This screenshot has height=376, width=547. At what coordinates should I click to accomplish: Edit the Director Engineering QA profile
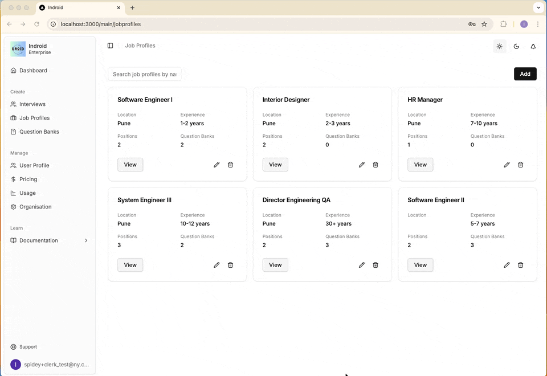(362, 265)
